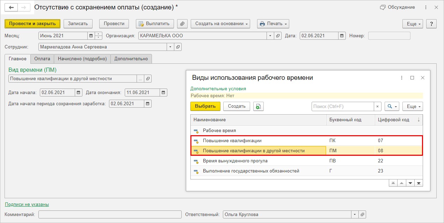The height and width of the screenshot is (223, 444).
Task: Jump to the last list row arrow
Action: click(x=418, y=183)
